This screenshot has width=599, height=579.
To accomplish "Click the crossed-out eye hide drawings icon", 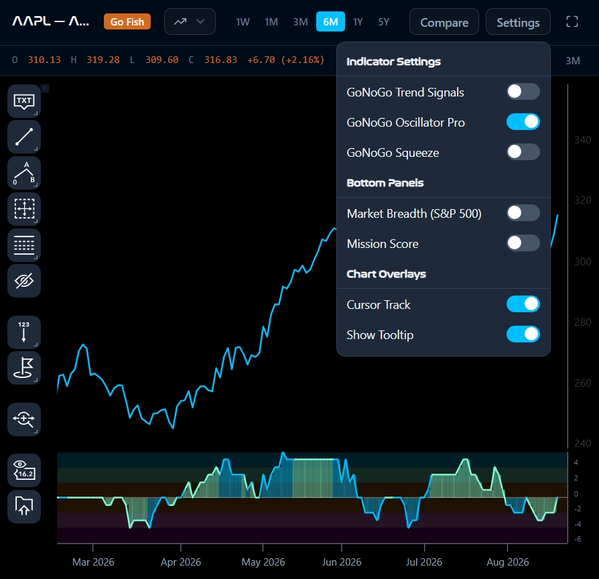I will pyautogui.click(x=24, y=281).
